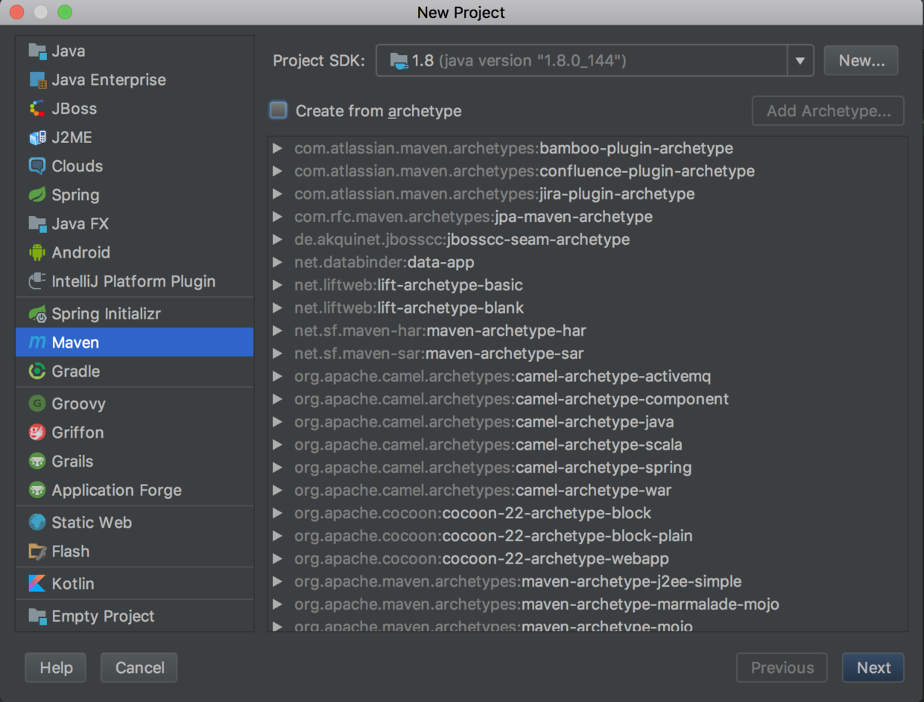Select Spring Initializr project type
Image resolution: width=924 pixels, height=702 pixels.
pos(106,314)
